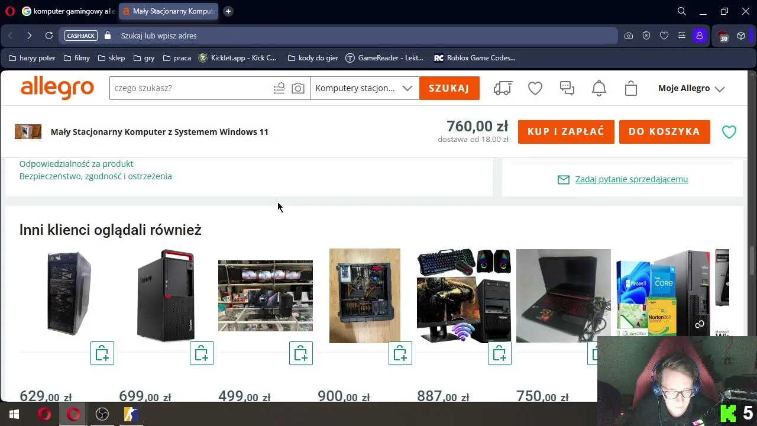This screenshot has height=426, width=757.
Task: Add 499 zł item to cart
Action: [301, 353]
